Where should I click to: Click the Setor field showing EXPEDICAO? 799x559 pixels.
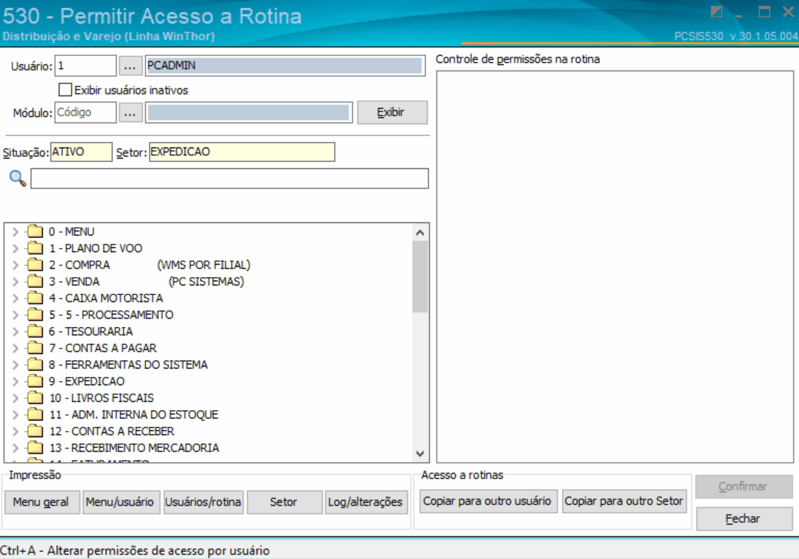click(x=242, y=152)
